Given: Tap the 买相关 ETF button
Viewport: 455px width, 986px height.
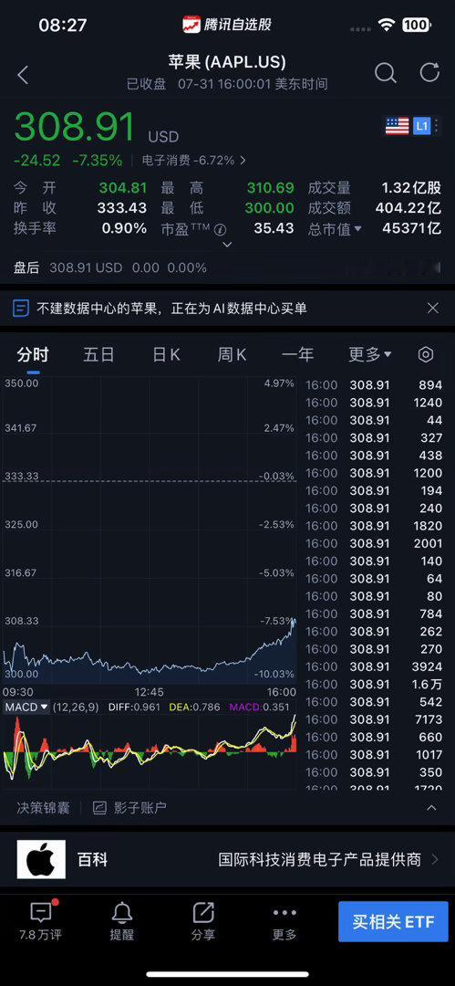Looking at the screenshot, I should (393, 922).
